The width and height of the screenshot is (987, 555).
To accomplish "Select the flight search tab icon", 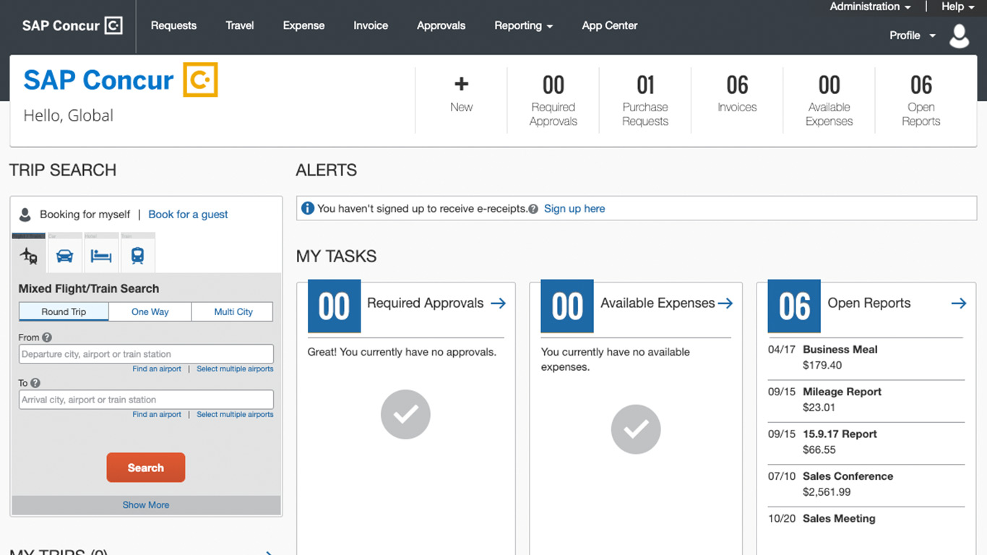I will pos(29,256).
